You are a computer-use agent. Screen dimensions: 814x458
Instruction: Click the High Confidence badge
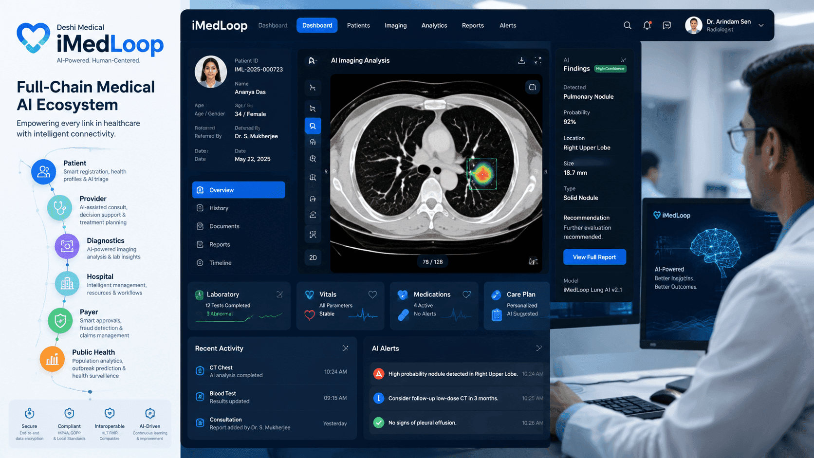(x=610, y=69)
